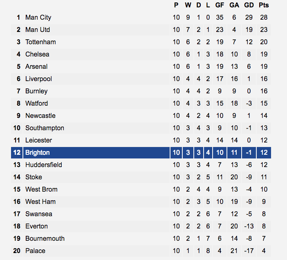287x260 pixels.
Task: Select Huddersfield in the standings
Action: point(44,165)
